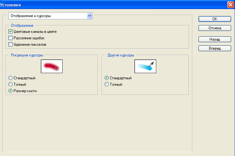The width and height of the screenshot is (235, 156).
Task: Select Стандартный under Другие курсоры
Action: coord(107,78)
